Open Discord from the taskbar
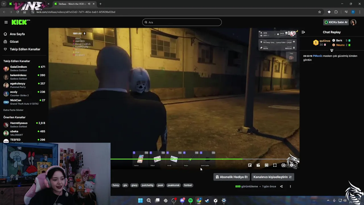 click(x=182, y=200)
